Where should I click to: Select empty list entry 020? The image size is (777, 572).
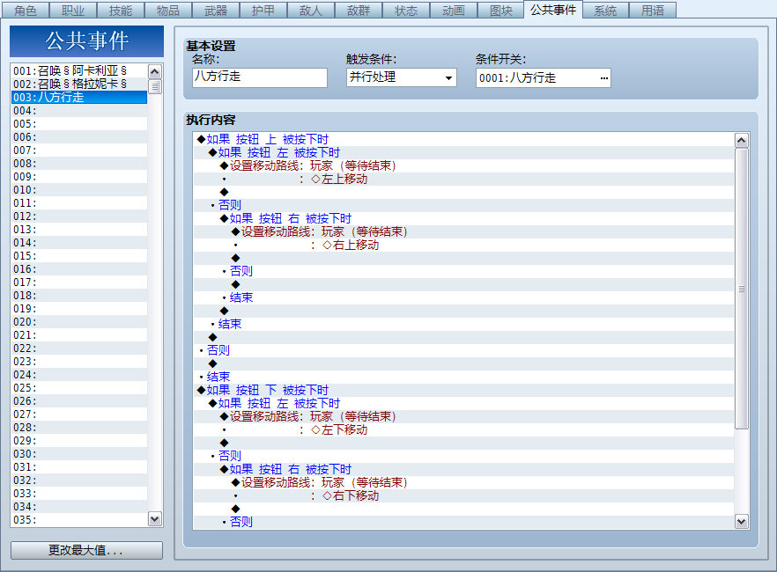point(79,321)
